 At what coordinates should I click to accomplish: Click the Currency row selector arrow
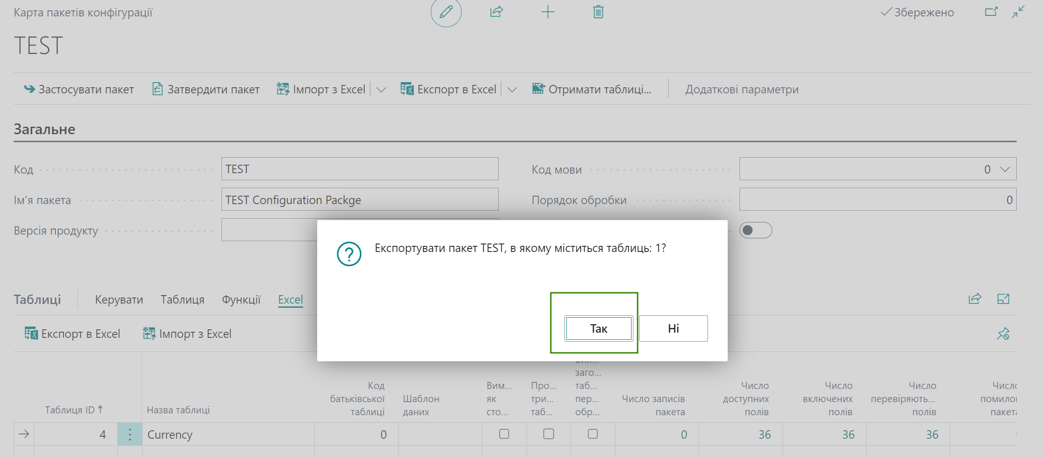coord(24,434)
